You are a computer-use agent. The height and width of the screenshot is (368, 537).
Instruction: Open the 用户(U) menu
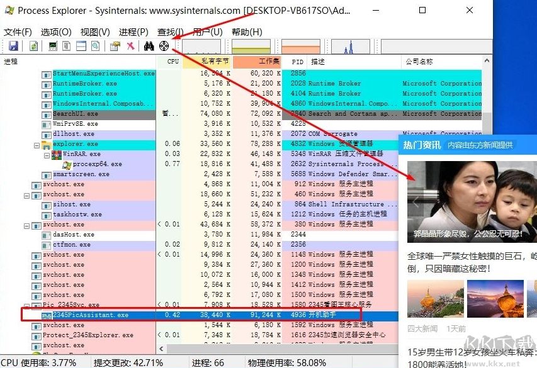[208, 32]
